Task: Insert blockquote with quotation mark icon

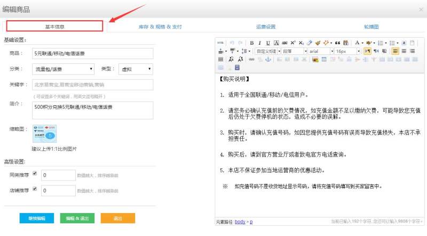Action: click(x=338, y=43)
